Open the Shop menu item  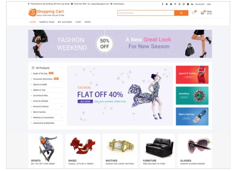[88, 22]
